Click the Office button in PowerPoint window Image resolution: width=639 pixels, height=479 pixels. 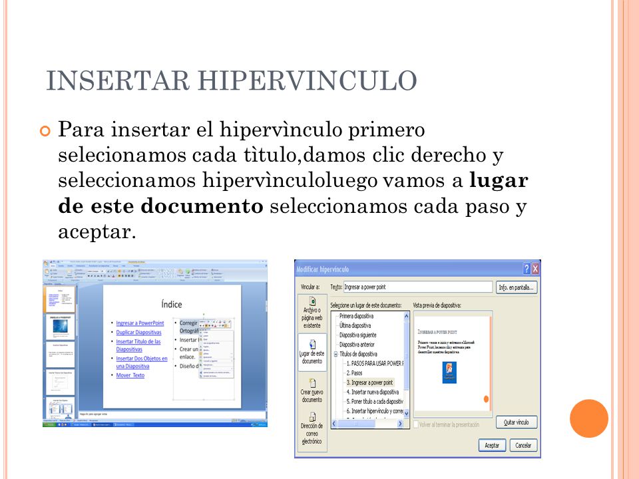point(46,263)
